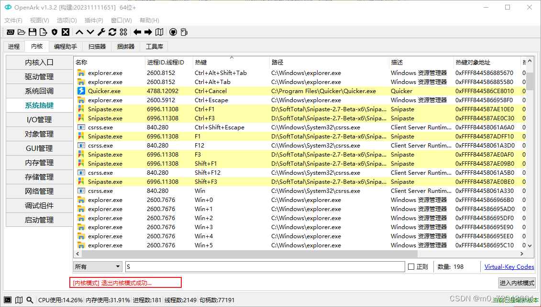Image resolution: width=541 pixels, height=307 pixels.
Task: Click the right arrow forward icon
Action: tap(148, 32)
